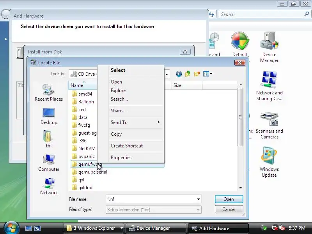Screen dimensions: 312x234
Task: Expand the File name dropdown arrow
Action: click(x=198, y=199)
